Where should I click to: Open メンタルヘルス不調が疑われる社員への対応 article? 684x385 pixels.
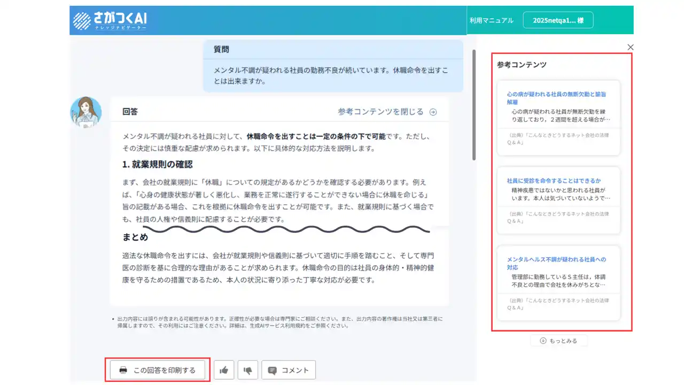click(x=556, y=263)
